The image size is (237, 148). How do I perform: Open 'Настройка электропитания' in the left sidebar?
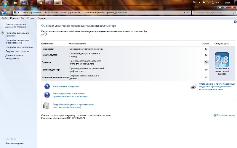19,47
